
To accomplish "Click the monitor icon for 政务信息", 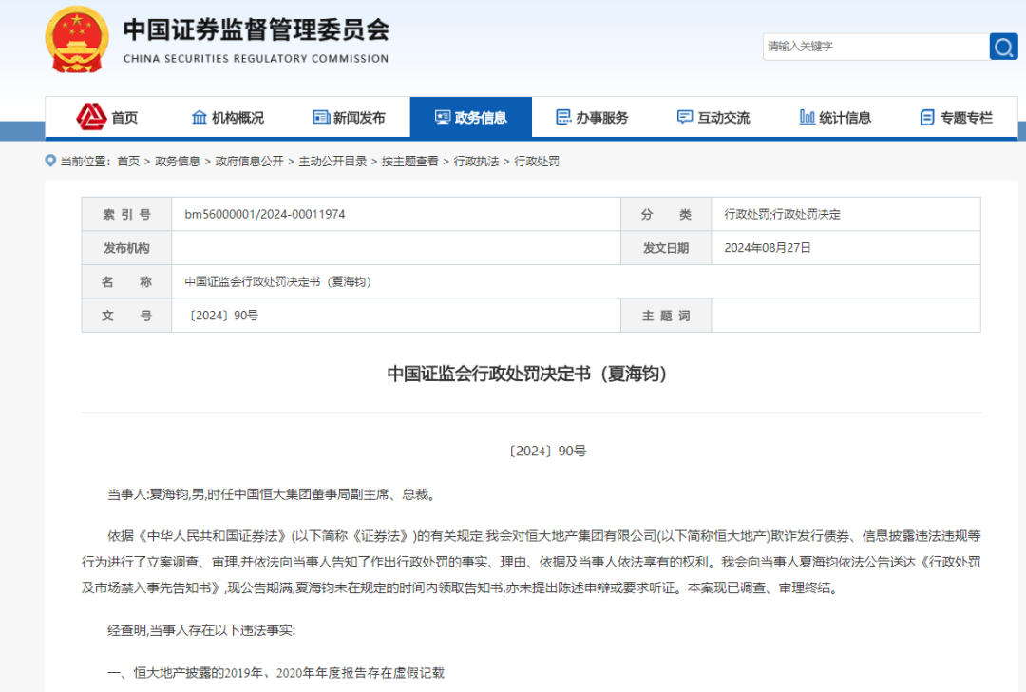I will click(443, 117).
